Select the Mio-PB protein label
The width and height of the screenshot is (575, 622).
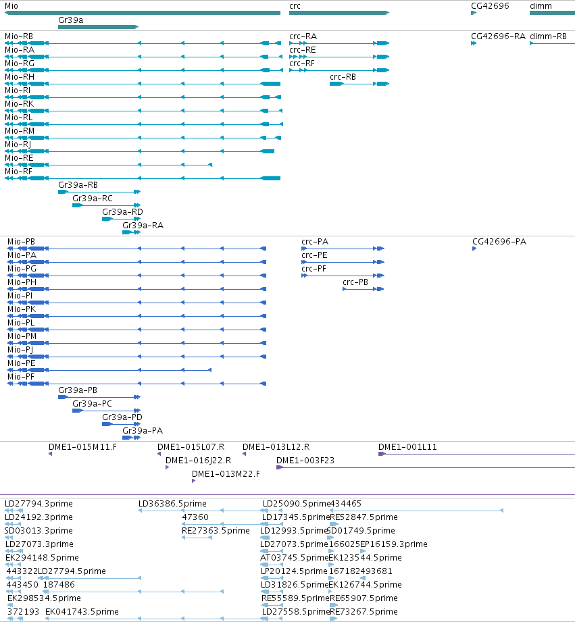[x=22, y=242]
